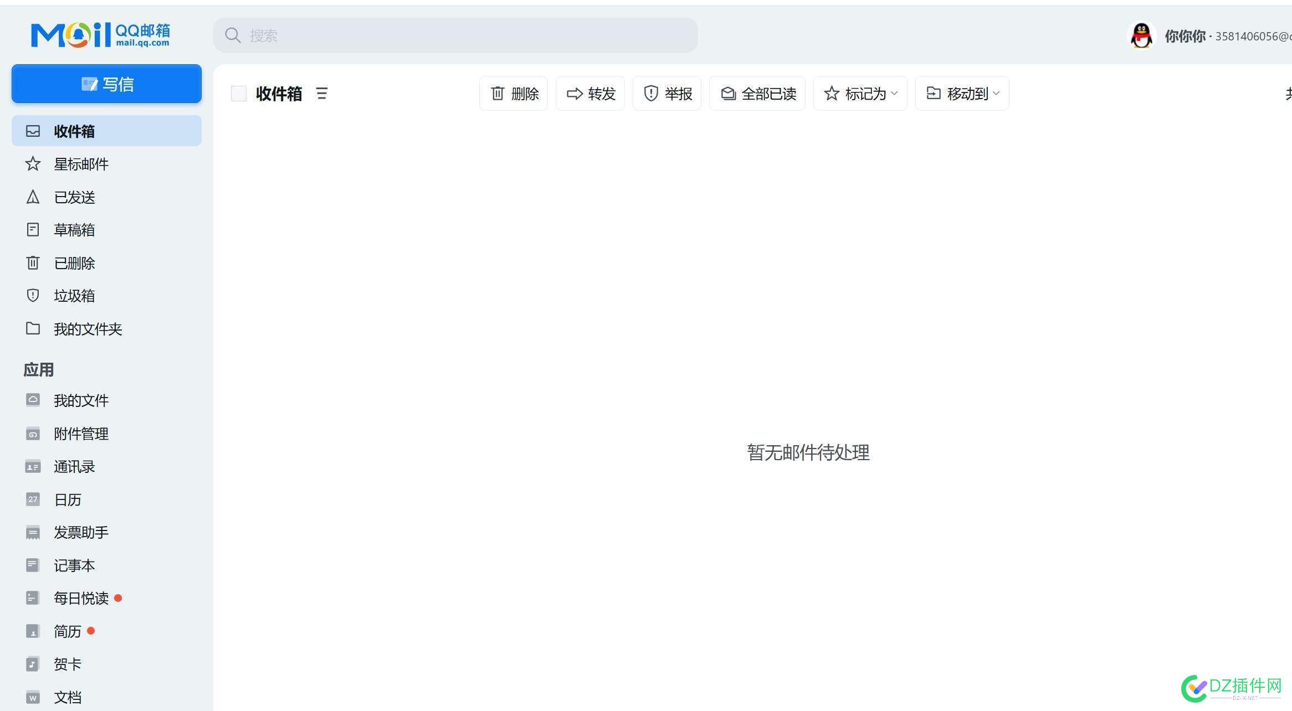Click the trash icon beside 已删除
1292x711 pixels.
[33, 262]
